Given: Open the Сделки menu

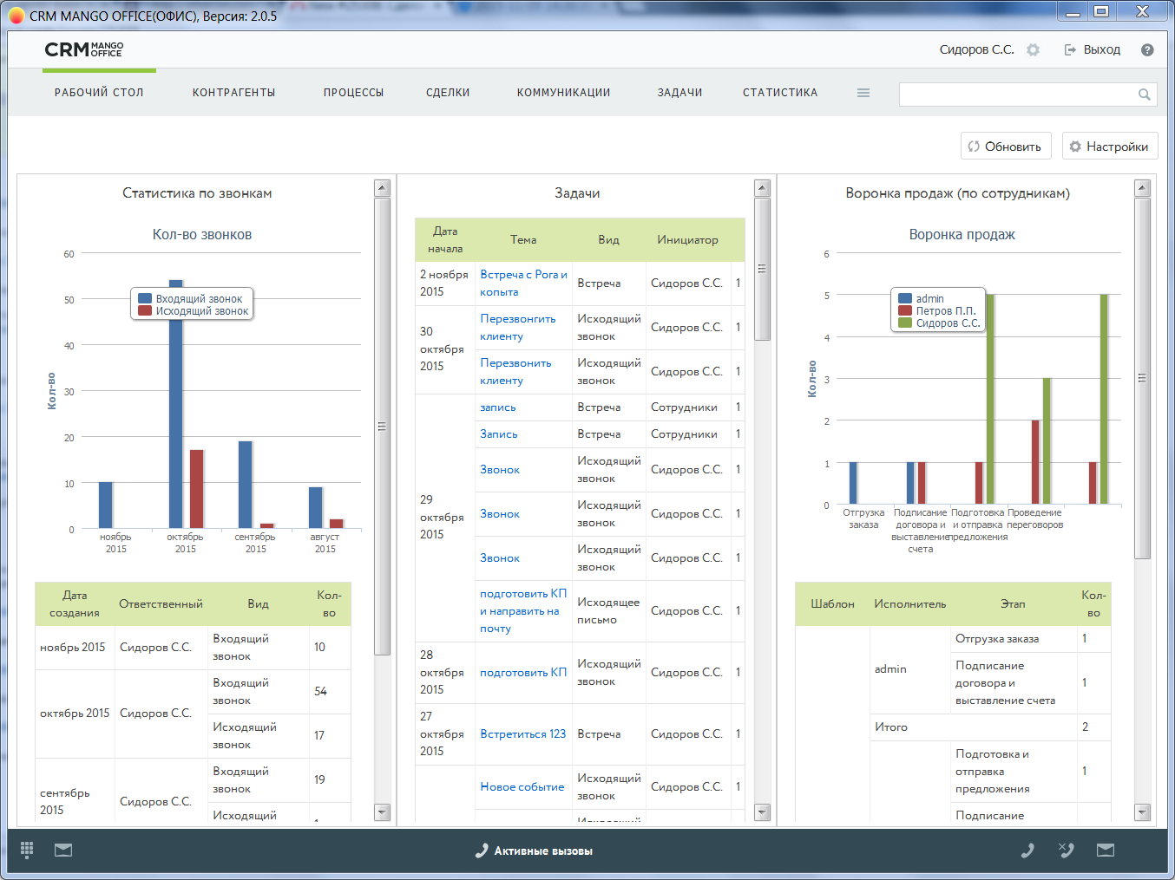Looking at the screenshot, I should click(448, 93).
